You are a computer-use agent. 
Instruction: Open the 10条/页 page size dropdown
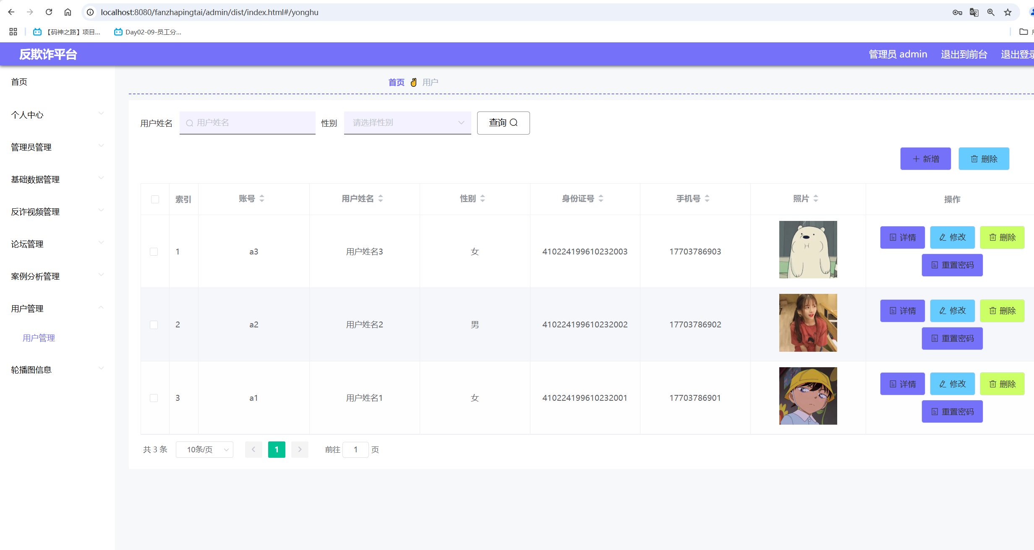coord(204,449)
